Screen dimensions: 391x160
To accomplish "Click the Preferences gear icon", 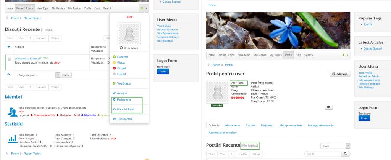I will click(114, 99).
